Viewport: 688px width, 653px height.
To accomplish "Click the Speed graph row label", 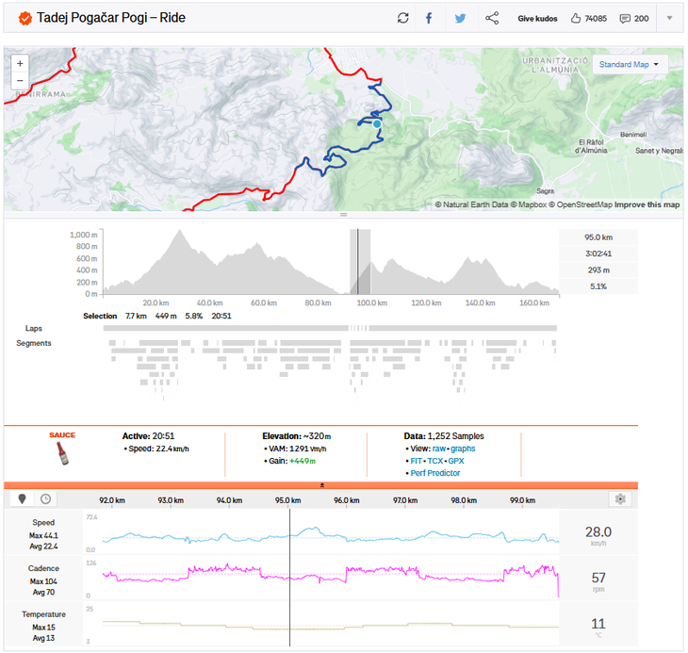I will (x=43, y=522).
